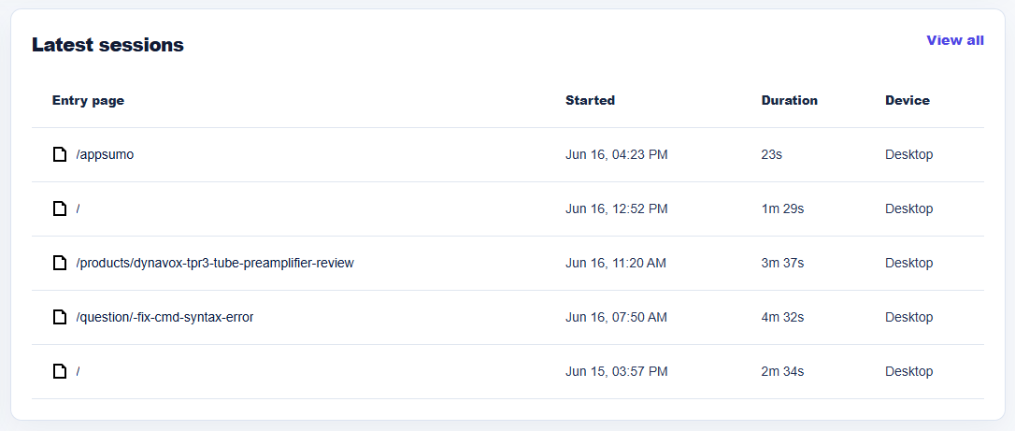This screenshot has width=1015, height=431.
Task: Click the Latest sessions heading
Action: (x=107, y=45)
